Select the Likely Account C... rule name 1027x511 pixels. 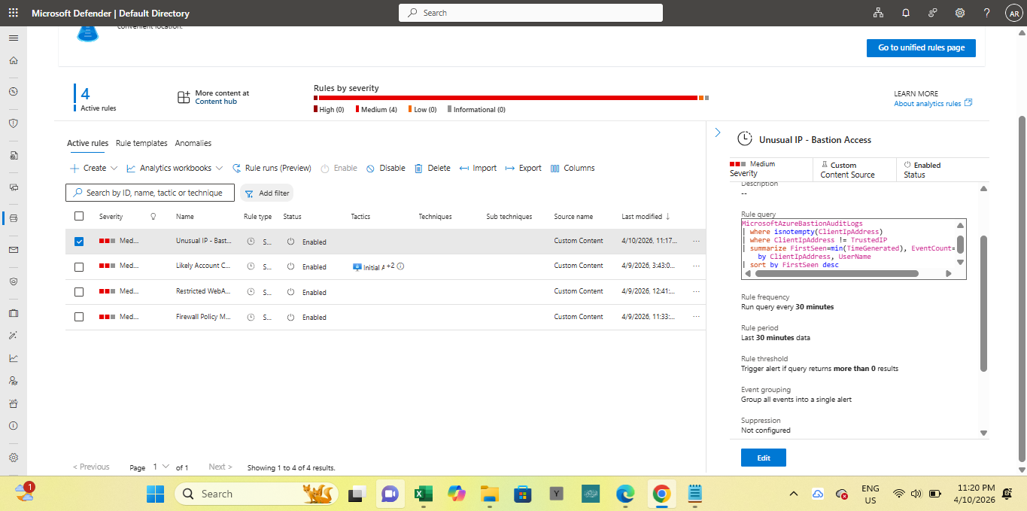(x=203, y=266)
